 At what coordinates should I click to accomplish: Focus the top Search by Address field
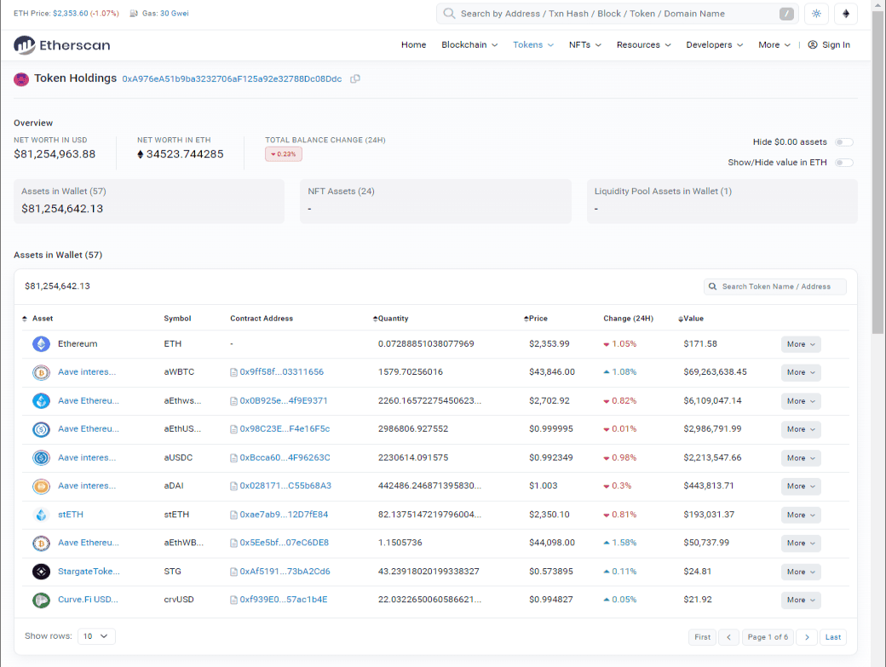coord(617,14)
